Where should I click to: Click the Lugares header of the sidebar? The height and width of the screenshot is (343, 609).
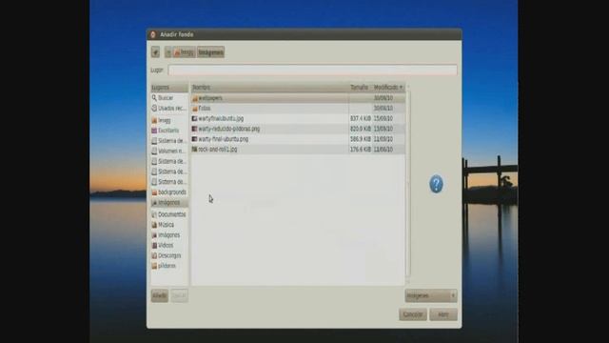tap(169, 87)
